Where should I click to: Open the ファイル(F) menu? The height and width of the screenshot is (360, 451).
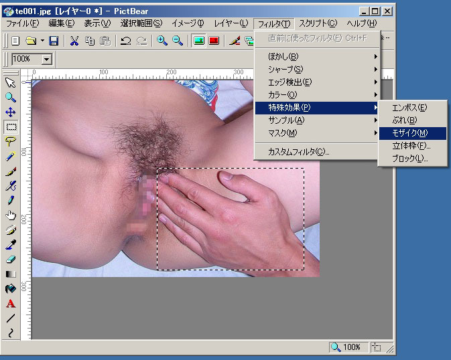tap(22, 23)
